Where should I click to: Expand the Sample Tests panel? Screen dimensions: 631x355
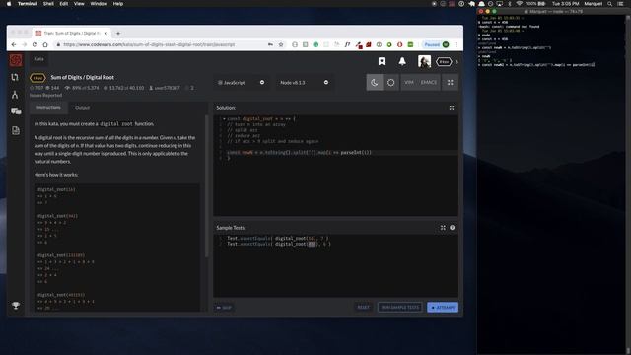tap(443, 228)
